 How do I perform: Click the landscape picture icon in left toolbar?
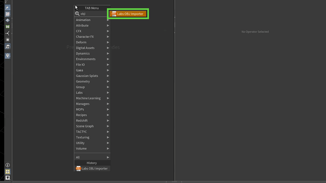pyautogui.click(x=8, y=47)
